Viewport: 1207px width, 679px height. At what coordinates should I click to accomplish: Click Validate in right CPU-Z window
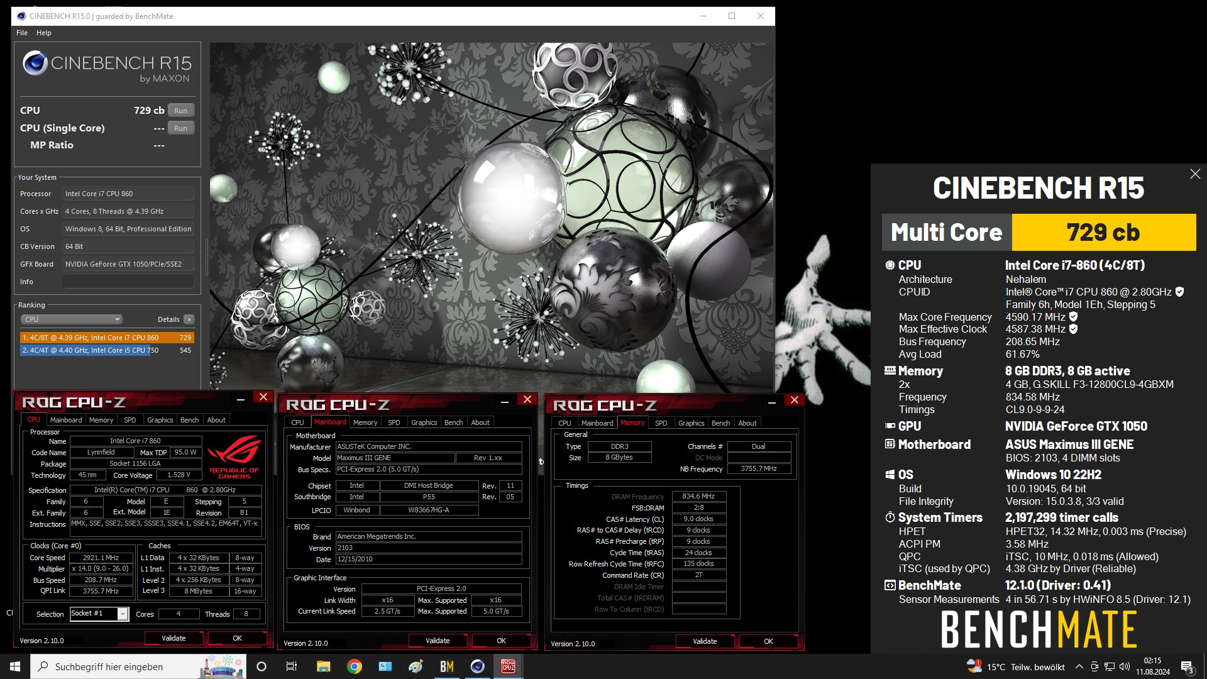705,641
